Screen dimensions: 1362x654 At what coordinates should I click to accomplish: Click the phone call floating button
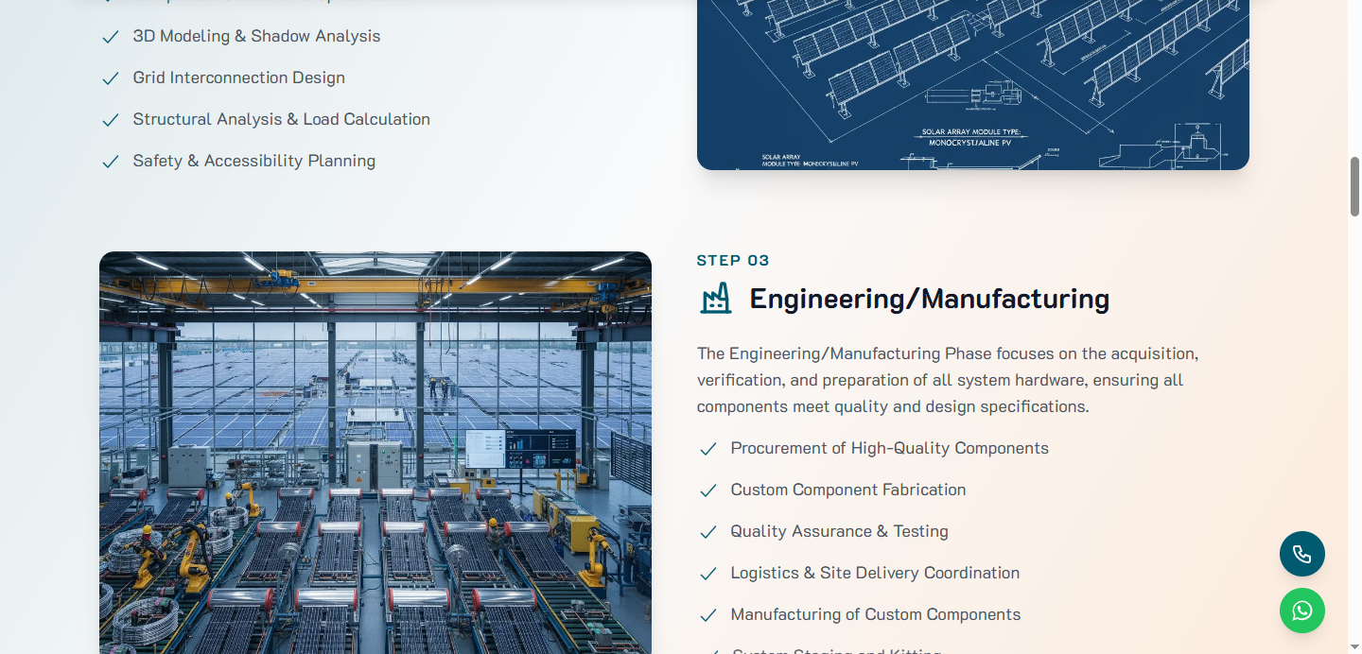pyautogui.click(x=1302, y=554)
